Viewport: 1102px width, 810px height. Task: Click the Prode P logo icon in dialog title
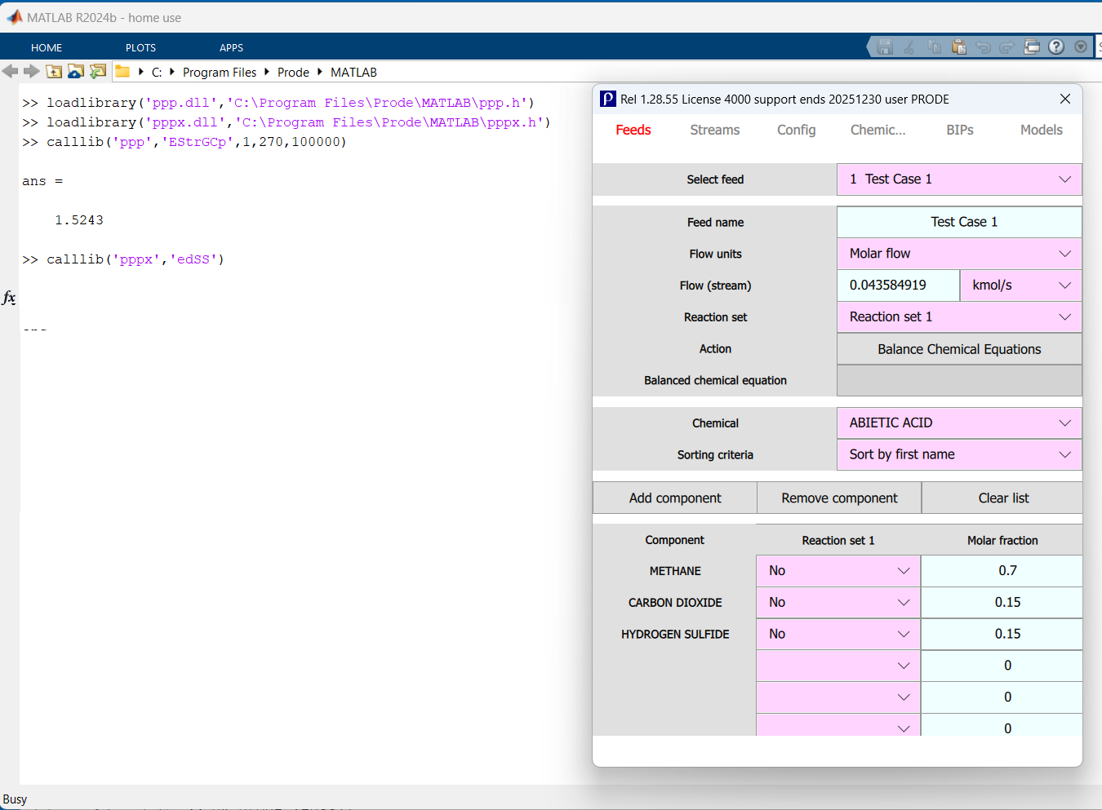[x=608, y=99]
